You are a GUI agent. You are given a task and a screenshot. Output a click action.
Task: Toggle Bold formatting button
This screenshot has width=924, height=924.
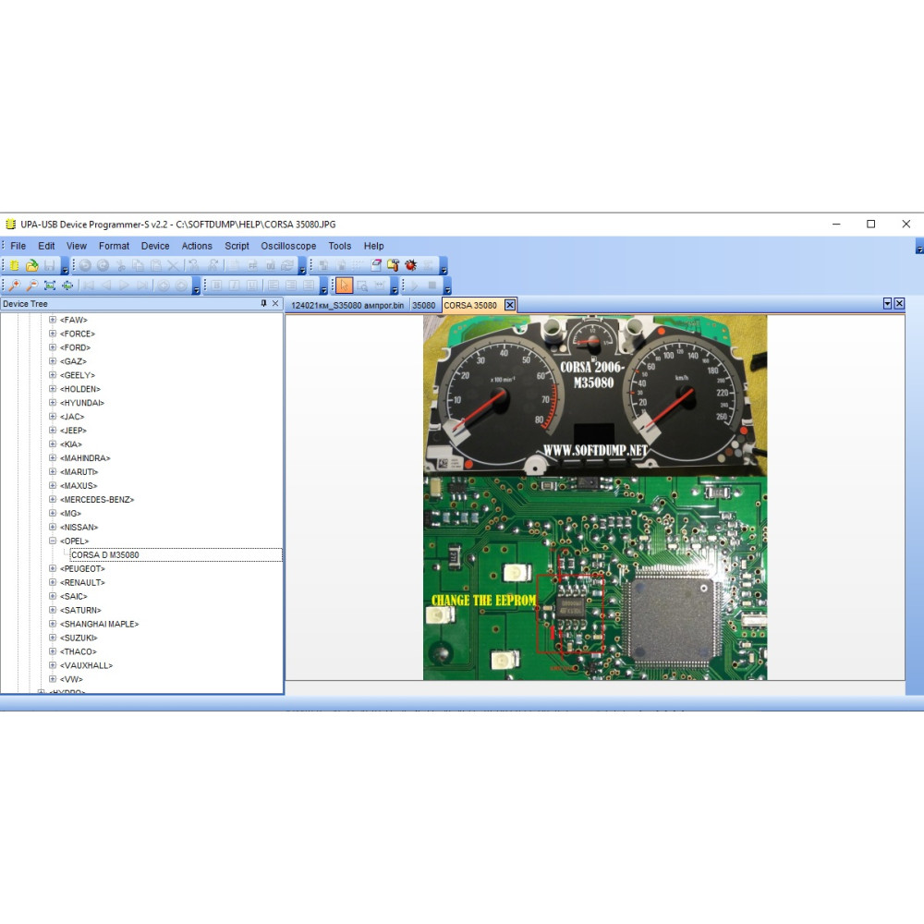pyautogui.click(x=217, y=286)
